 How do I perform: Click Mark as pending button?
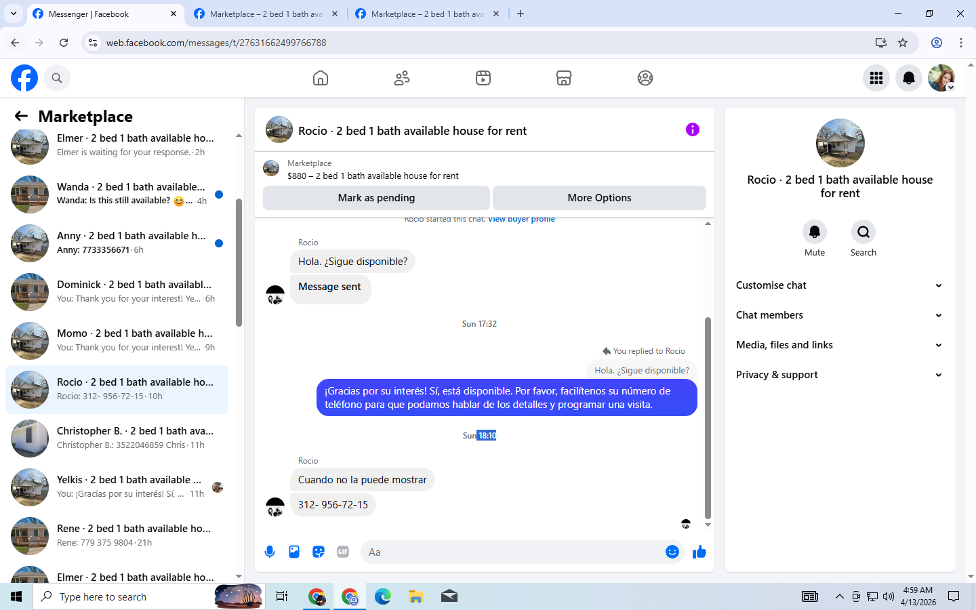click(x=376, y=198)
